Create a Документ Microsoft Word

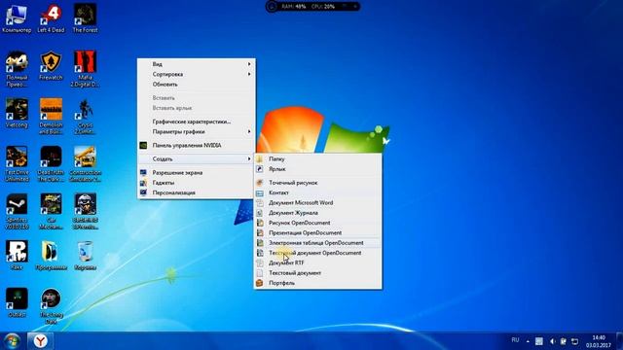point(318,202)
